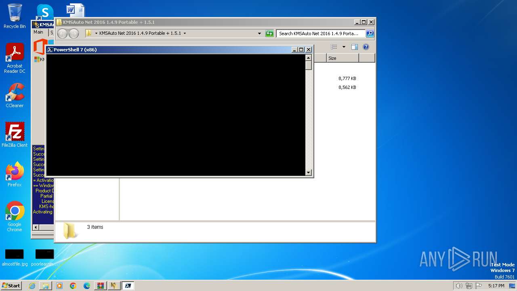This screenshot has width=517, height=291.
Task: Click the 8,777 KB size cell
Action: pos(347,78)
